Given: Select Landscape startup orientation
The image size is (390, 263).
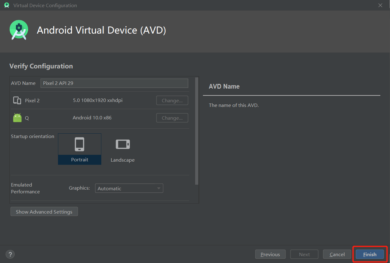Looking at the screenshot, I should pyautogui.click(x=123, y=149).
